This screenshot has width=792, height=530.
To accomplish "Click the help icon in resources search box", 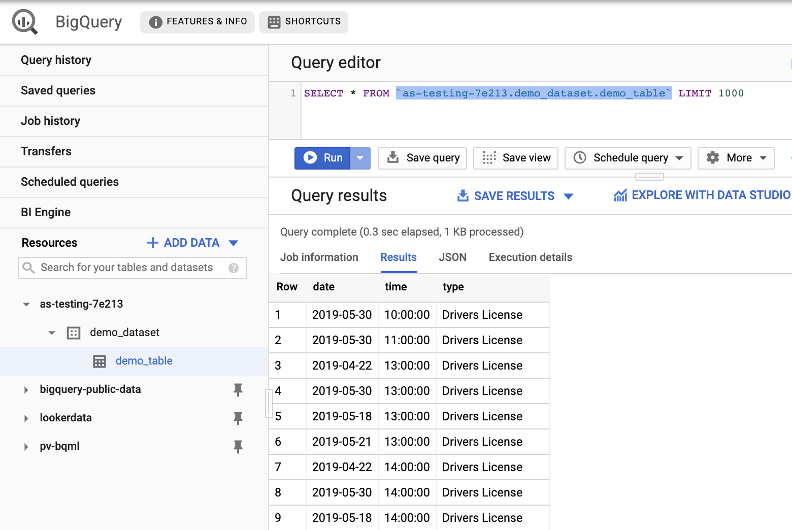I will pyautogui.click(x=234, y=268).
